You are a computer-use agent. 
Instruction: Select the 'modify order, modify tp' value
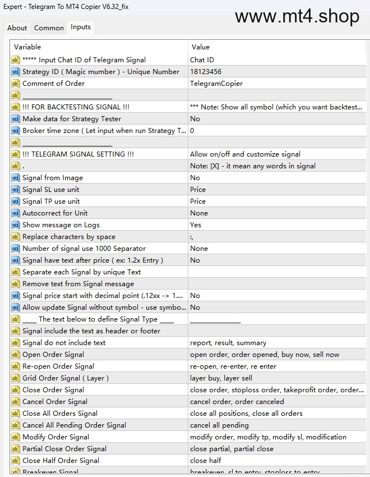(277, 438)
